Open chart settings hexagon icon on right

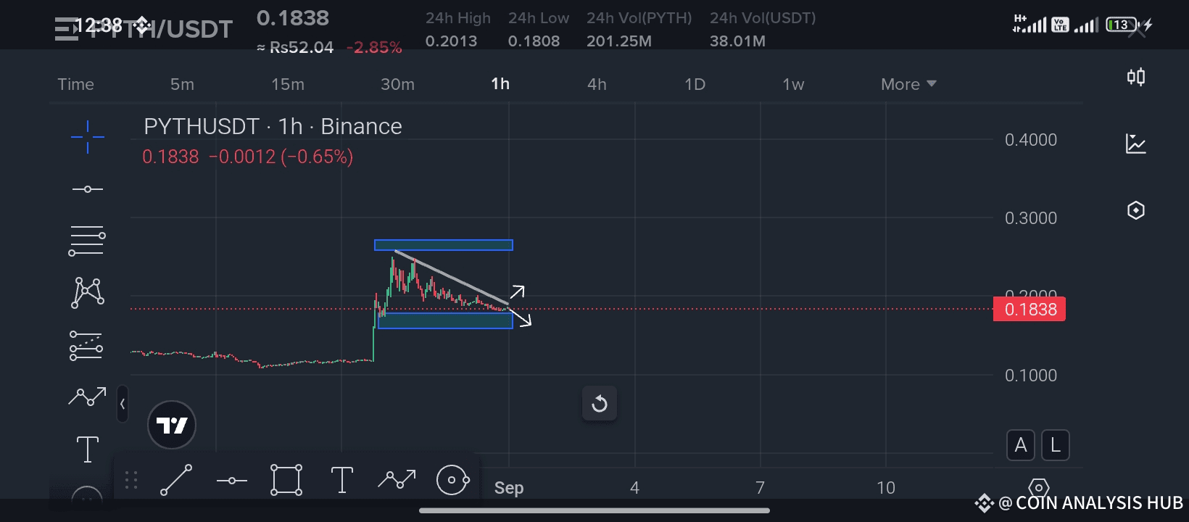coord(1136,210)
